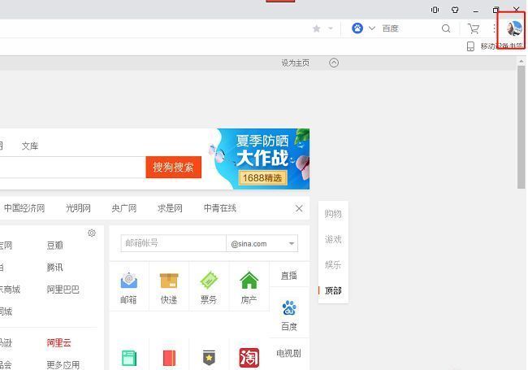The height and width of the screenshot is (370, 528).
Task: Open the shopping cart icon
Action: tap(474, 28)
